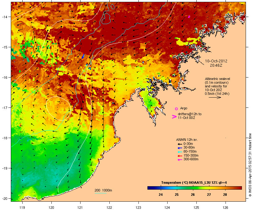Click the 30-80m depth label
Screen dimensions: 254x210
[x=189, y=148]
